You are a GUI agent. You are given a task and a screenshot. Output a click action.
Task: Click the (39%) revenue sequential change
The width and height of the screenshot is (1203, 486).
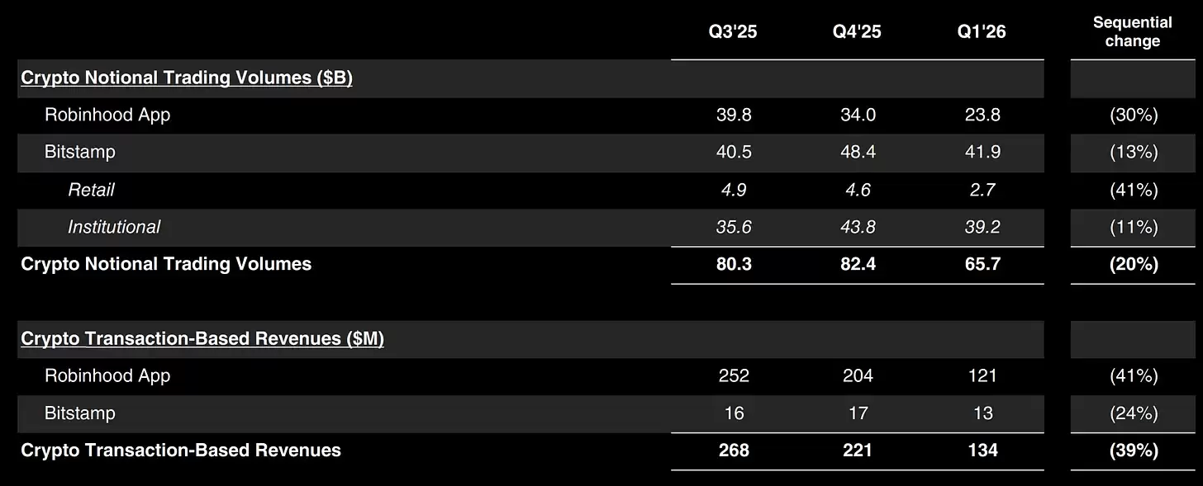[x=1134, y=451]
